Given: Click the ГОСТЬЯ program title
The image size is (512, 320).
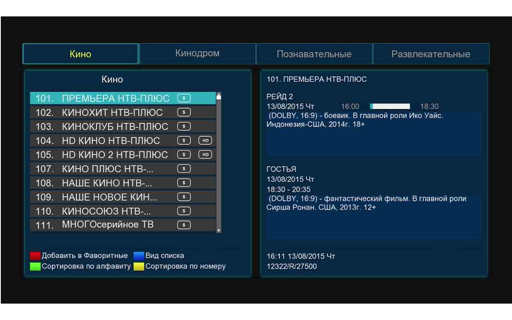Looking at the screenshot, I should (281, 169).
